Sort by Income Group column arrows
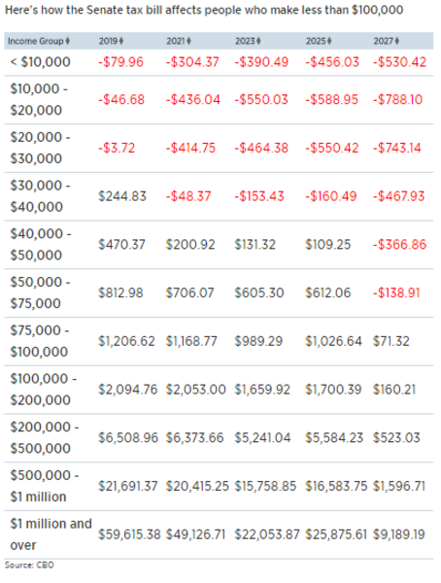 [x=67, y=41]
